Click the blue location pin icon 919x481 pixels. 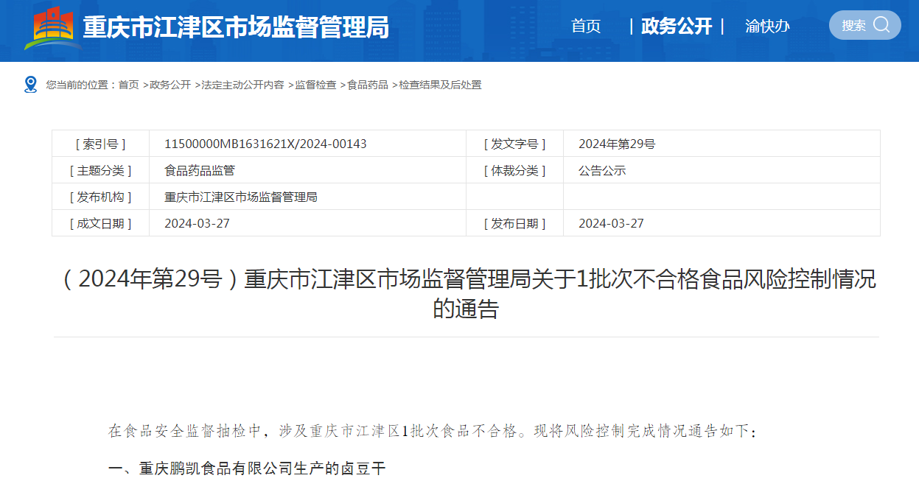click(x=30, y=85)
